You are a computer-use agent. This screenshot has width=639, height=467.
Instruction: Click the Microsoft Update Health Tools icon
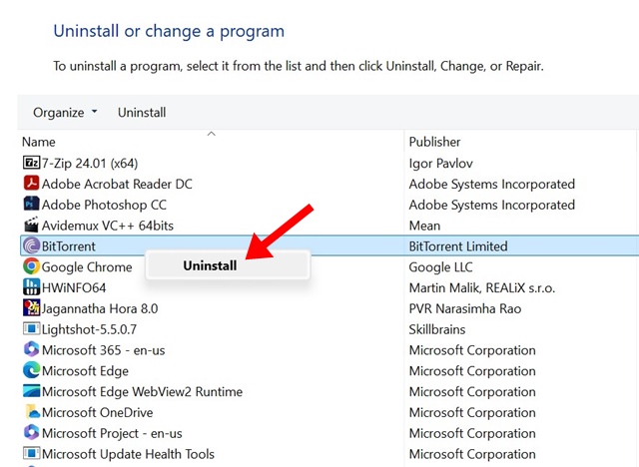[x=31, y=454]
